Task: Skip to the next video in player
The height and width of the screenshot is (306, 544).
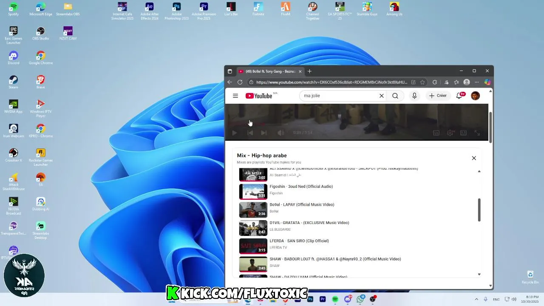Action: point(263,133)
